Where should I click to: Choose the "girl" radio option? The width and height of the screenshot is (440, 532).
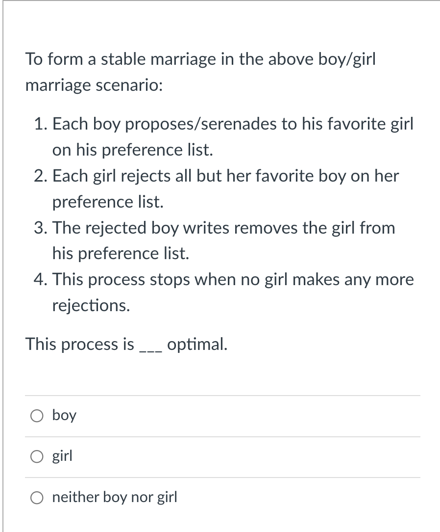click(37, 457)
